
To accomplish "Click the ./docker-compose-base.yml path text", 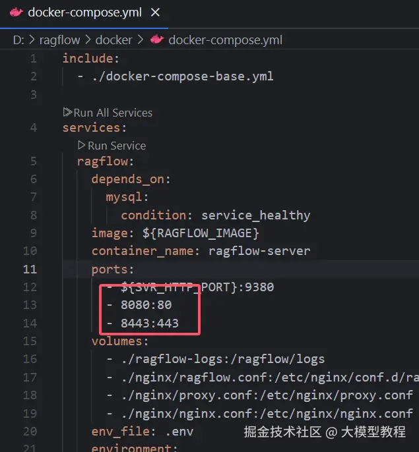I will pyautogui.click(x=183, y=76).
